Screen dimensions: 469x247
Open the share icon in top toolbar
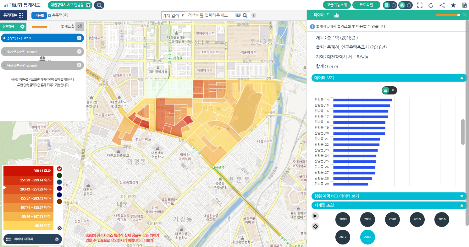[442, 5]
